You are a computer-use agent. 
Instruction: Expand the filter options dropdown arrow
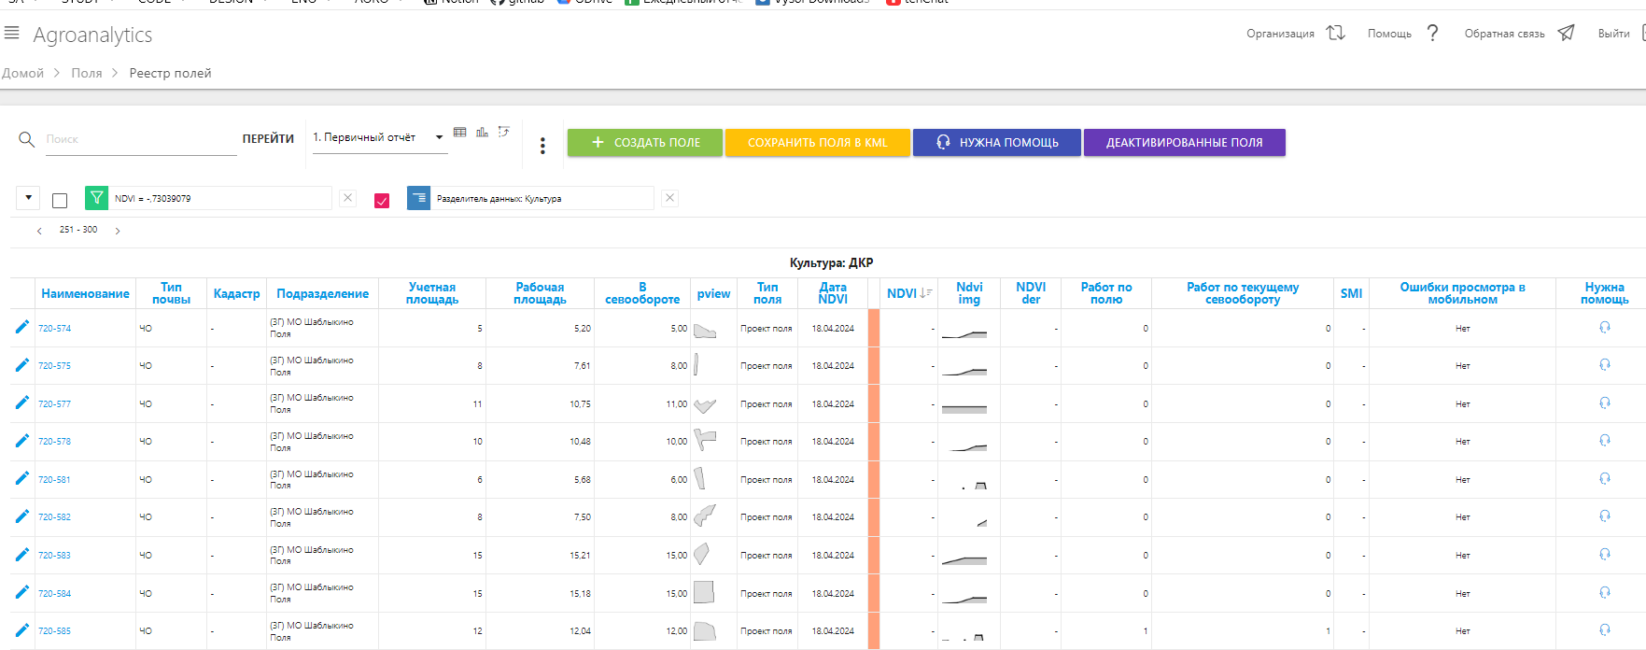coord(28,198)
